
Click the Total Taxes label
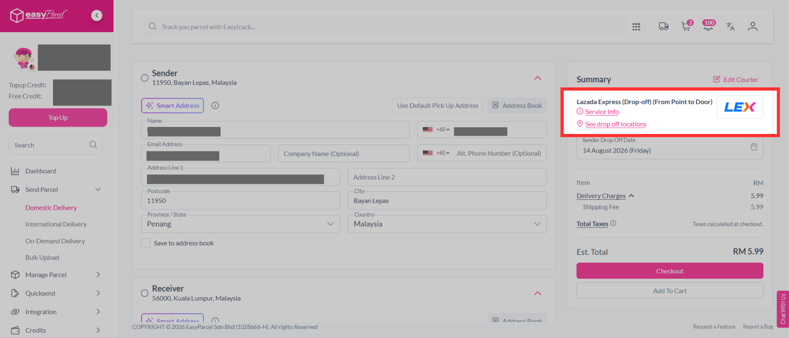(592, 224)
